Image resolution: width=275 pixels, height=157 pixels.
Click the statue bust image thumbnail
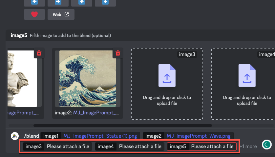tap(22, 79)
